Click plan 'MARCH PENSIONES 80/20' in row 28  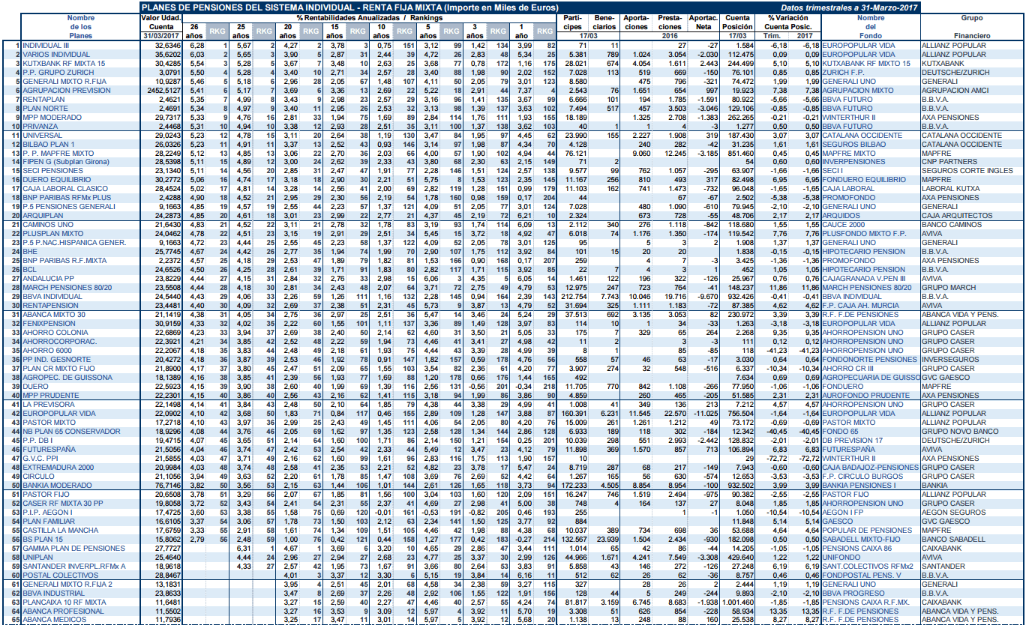click(x=67, y=286)
